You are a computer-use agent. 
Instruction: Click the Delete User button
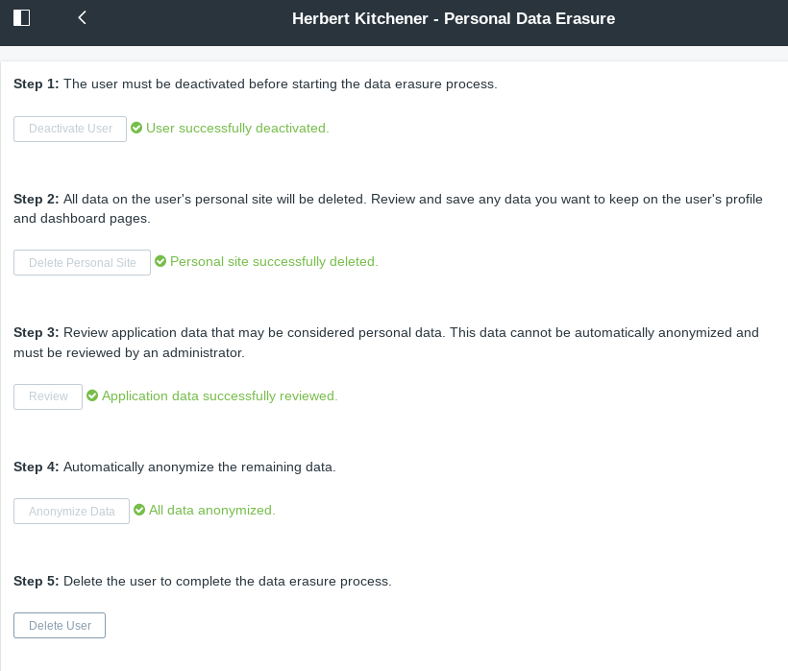point(60,625)
